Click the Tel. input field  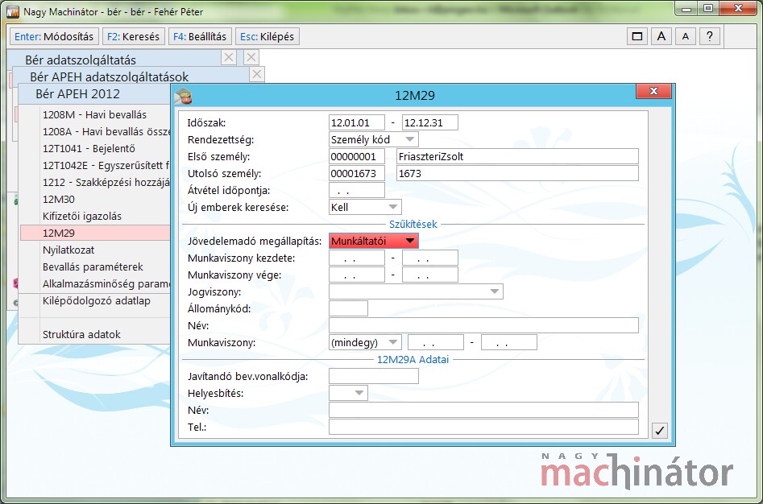coord(483,427)
